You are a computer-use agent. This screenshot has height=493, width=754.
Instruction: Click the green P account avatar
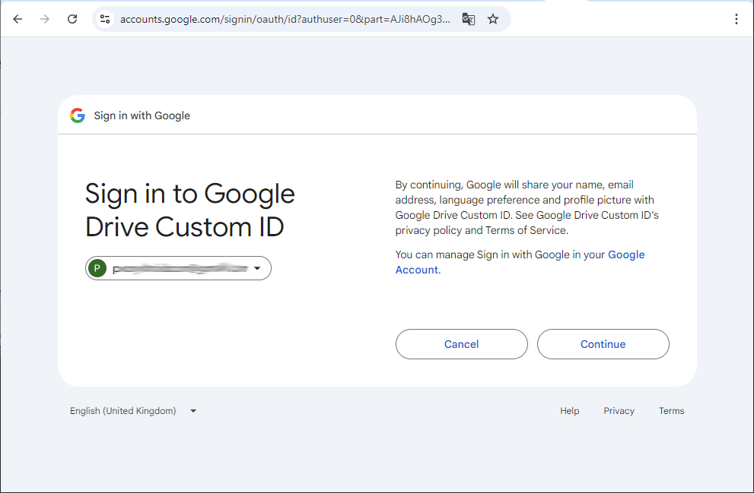(97, 268)
